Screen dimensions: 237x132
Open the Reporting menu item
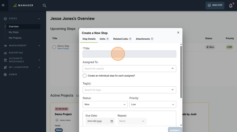coord(16,53)
